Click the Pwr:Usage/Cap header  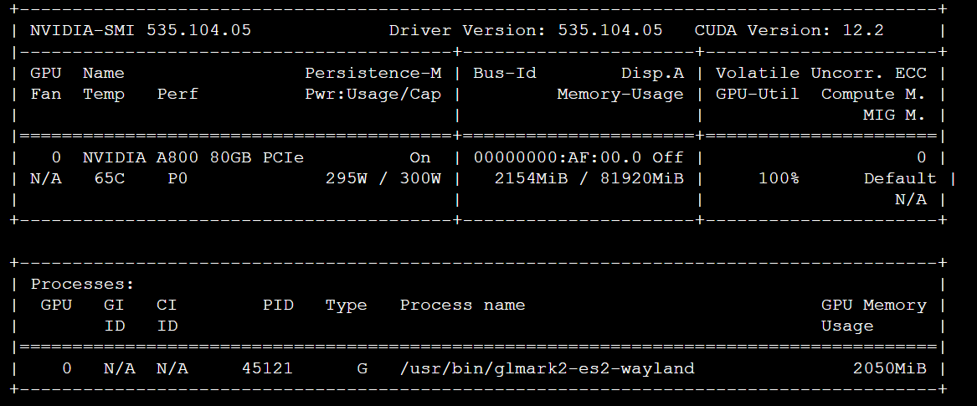tap(373, 95)
